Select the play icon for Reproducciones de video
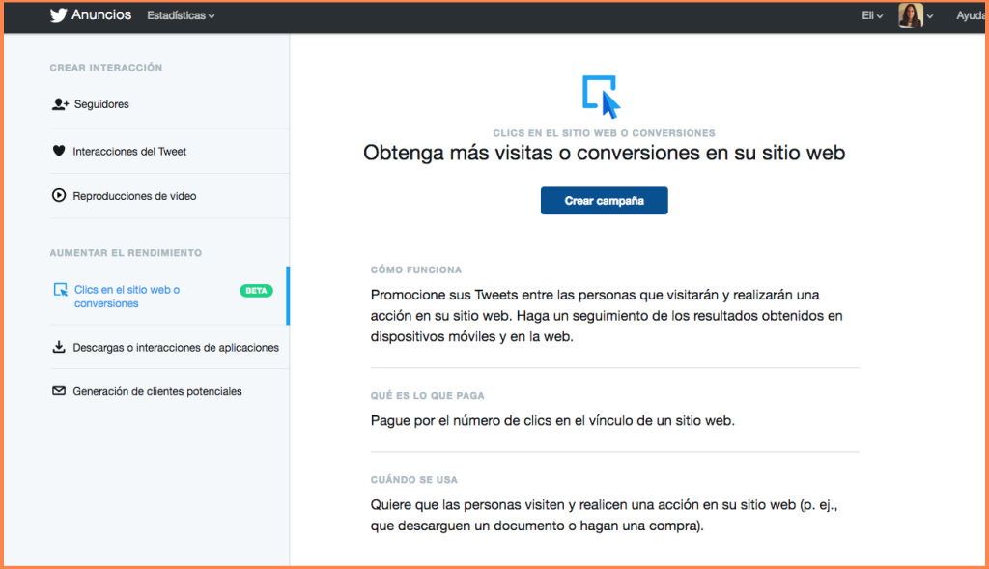 [x=59, y=195]
